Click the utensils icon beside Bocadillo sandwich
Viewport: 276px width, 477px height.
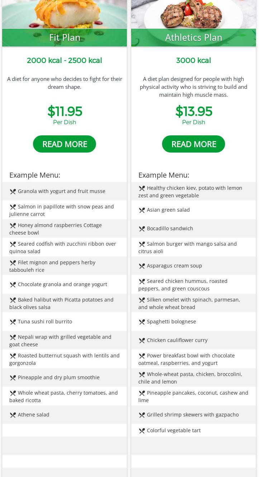pyautogui.click(x=142, y=229)
